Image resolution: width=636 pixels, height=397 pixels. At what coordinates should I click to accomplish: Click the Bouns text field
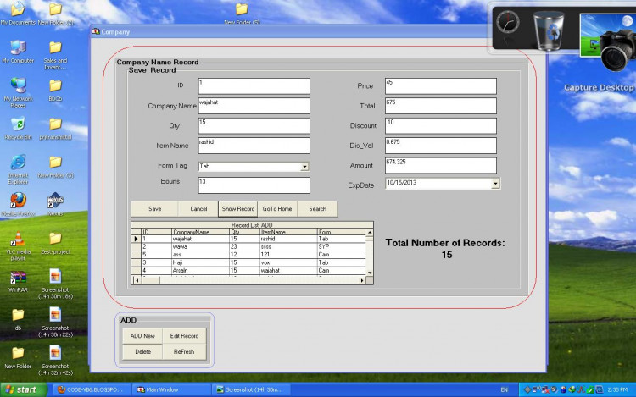point(254,185)
